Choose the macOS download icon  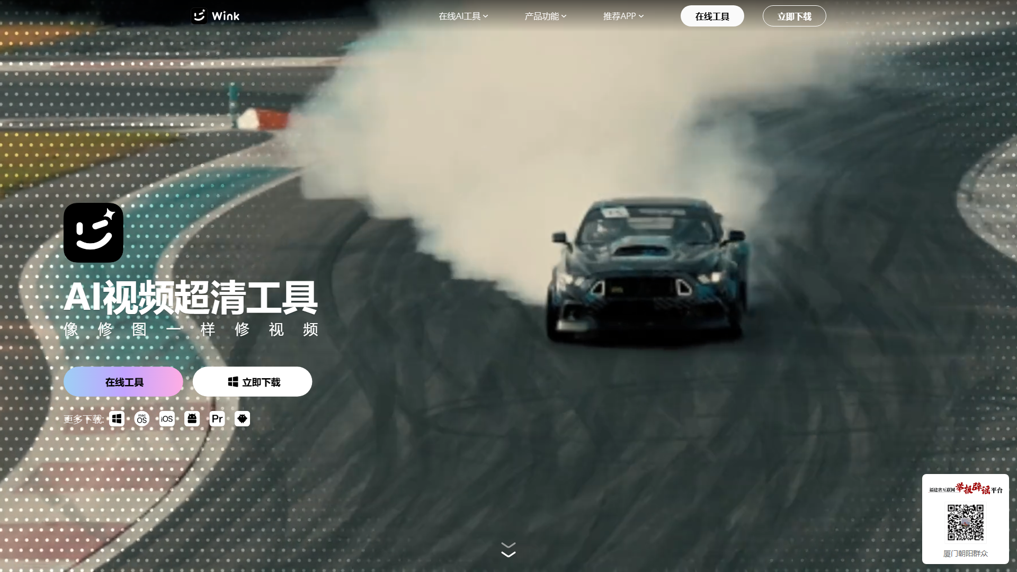pyautogui.click(x=142, y=419)
